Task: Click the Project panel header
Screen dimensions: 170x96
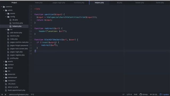Action: [14, 3]
